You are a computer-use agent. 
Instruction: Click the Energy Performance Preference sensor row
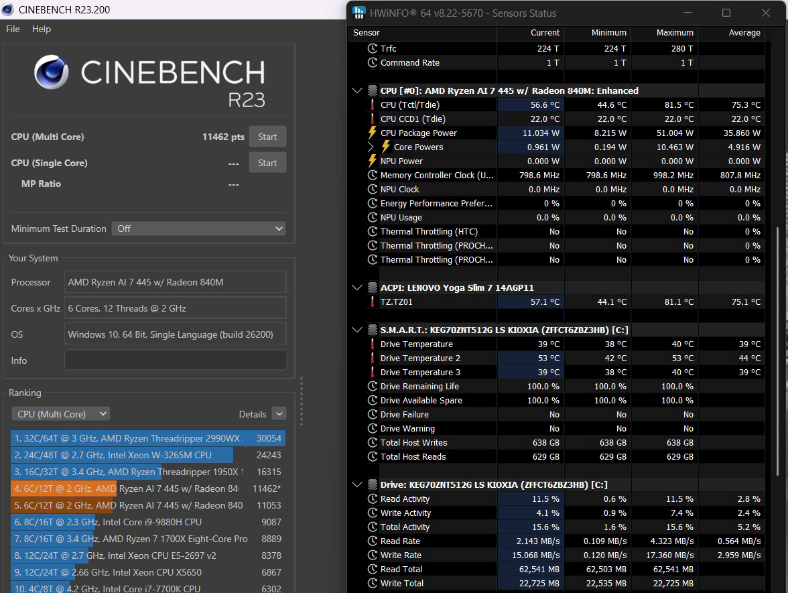(556, 203)
